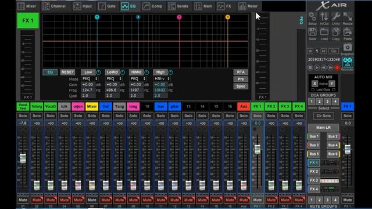Open the LoMid band mode dropdown

click(x=114, y=79)
